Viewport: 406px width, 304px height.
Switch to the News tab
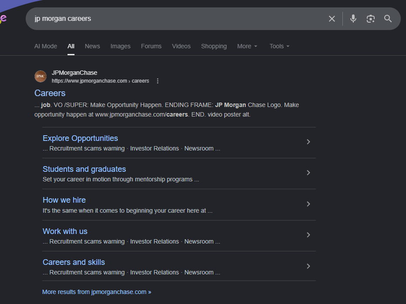point(92,46)
